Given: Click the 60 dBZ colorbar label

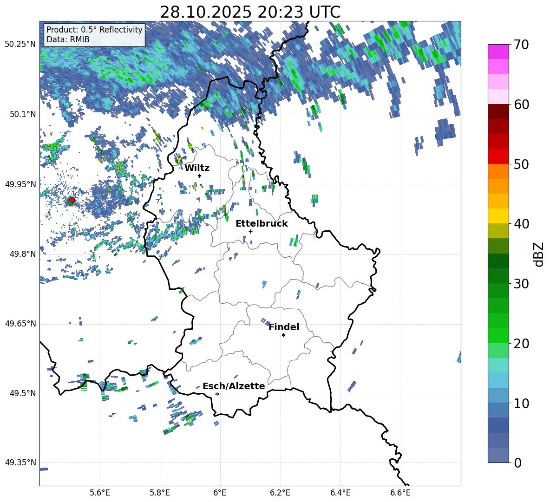Looking at the screenshot, I should click(x=521, y=104).
